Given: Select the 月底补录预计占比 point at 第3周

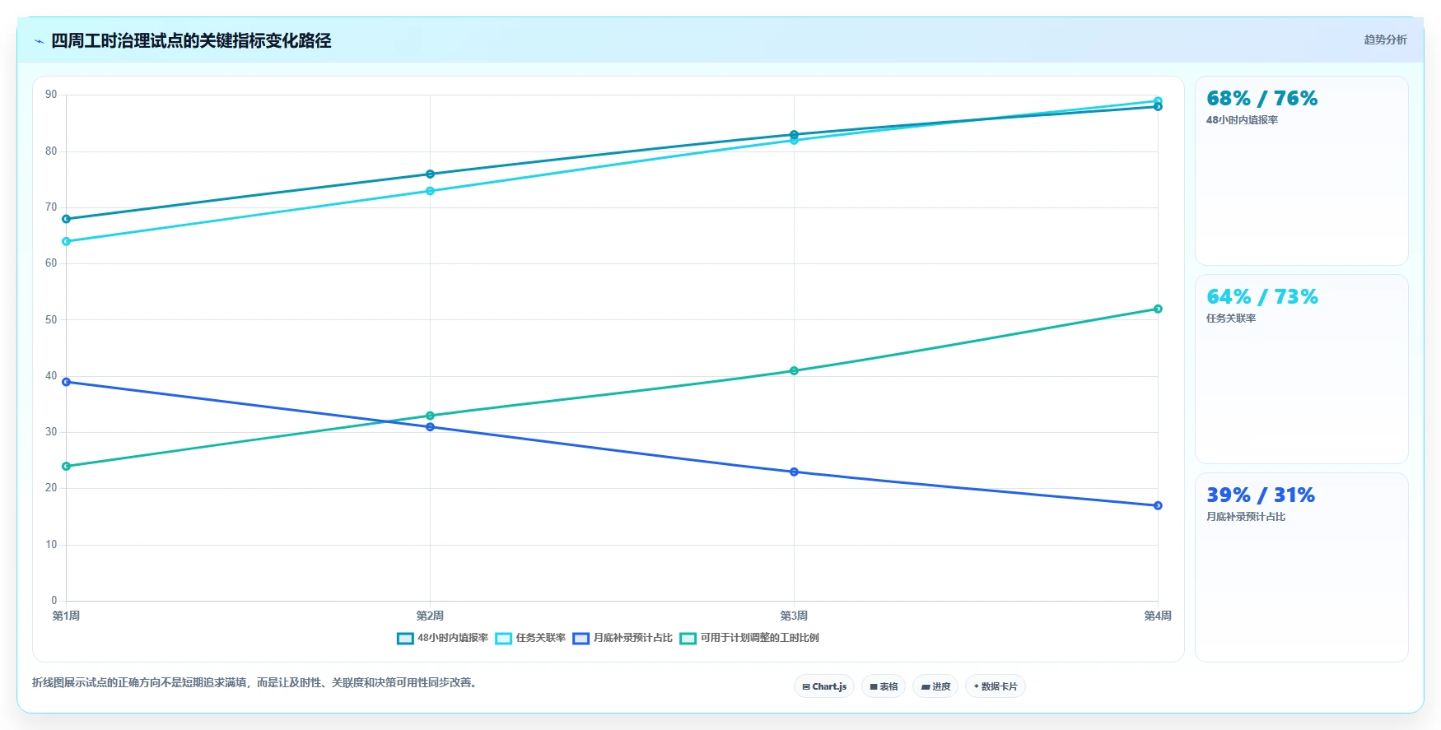Looking at the screenshot, I should (x=794, y=472).
